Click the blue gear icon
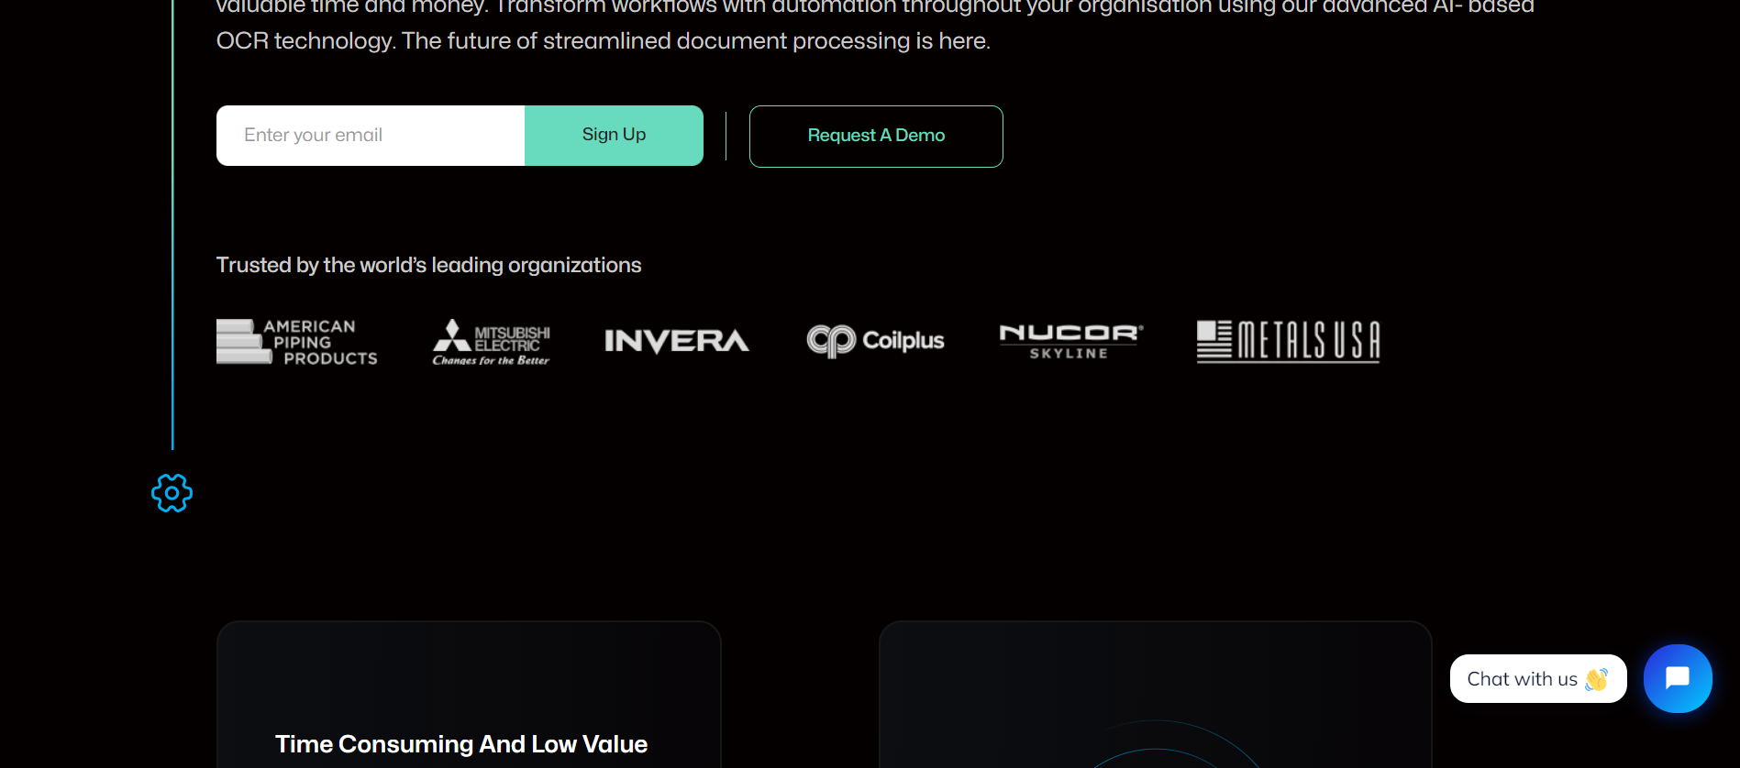 (172, 493)
